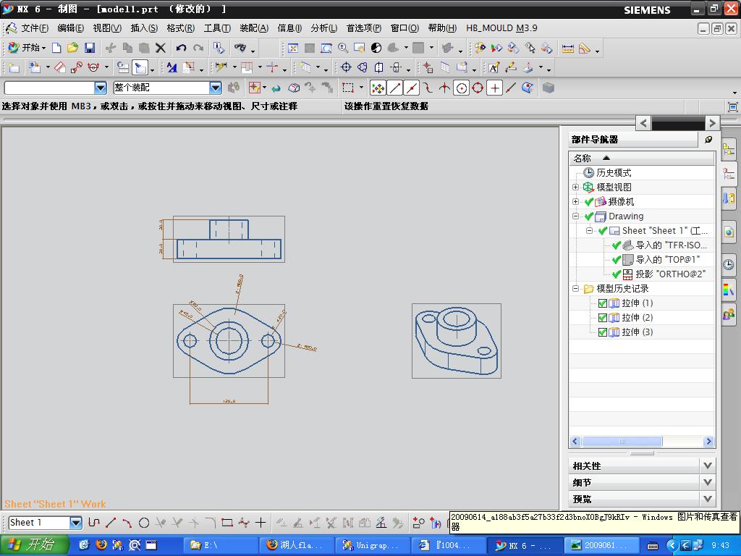This screenshot has height=556, width=741.
Task: Click the Windows 开始 start button
Action: tap(34, 544)
